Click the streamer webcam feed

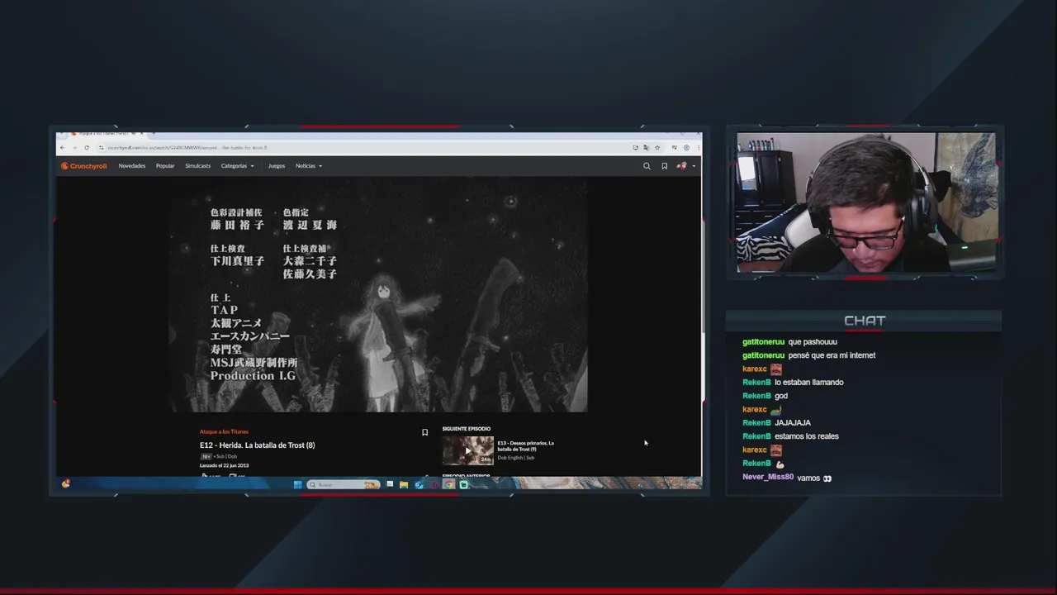pyautogui.click(x=867, y=202)
